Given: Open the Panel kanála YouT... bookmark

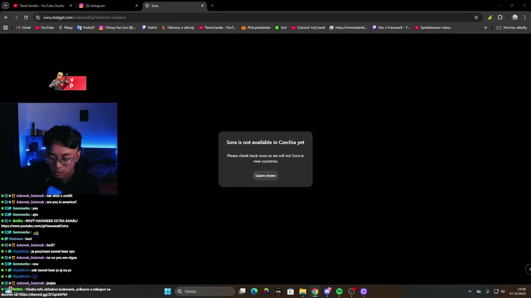Looking at the screenshot, I should pyautogui.click(x=217, y=28).
